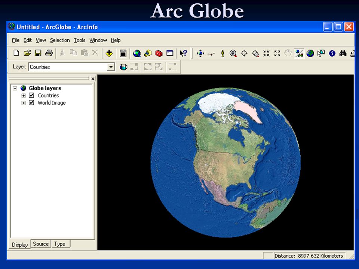Open the File menu

click(x=16, y=40)
